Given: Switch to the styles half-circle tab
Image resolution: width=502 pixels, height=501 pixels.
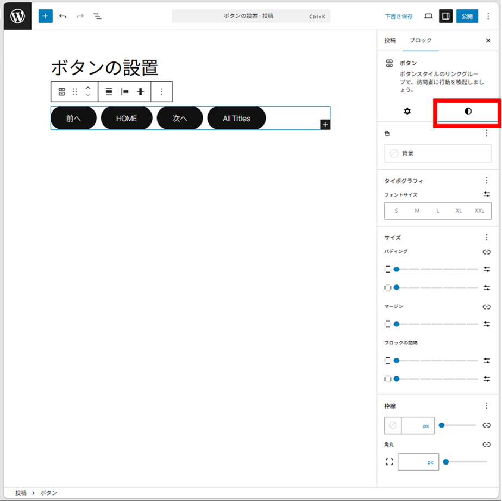Looking at the screenshot, I should (x=468, y=111).
